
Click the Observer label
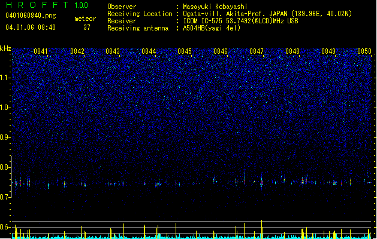[122, 7]
